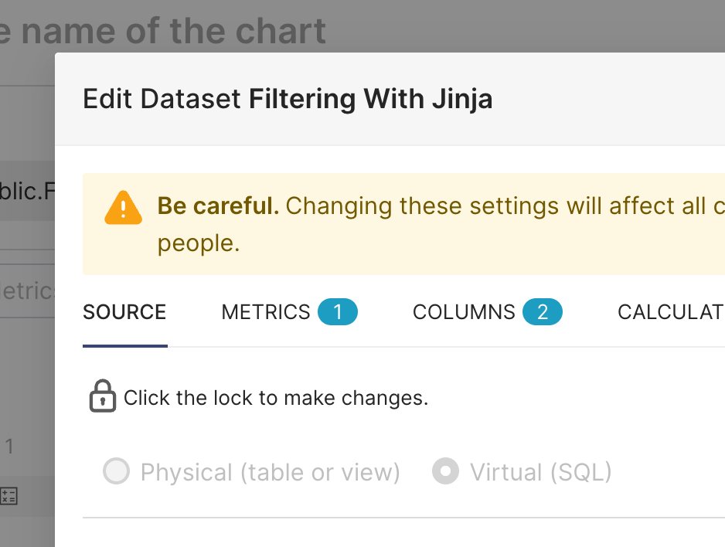The height and width of the screenshot is (547, 725).
Task: Select the Physical (table or view) radio button
Action: pos(116,471)
